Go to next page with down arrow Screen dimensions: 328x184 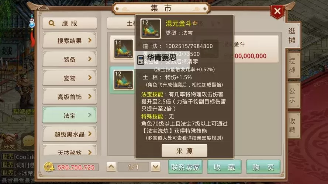coord(156,167)
